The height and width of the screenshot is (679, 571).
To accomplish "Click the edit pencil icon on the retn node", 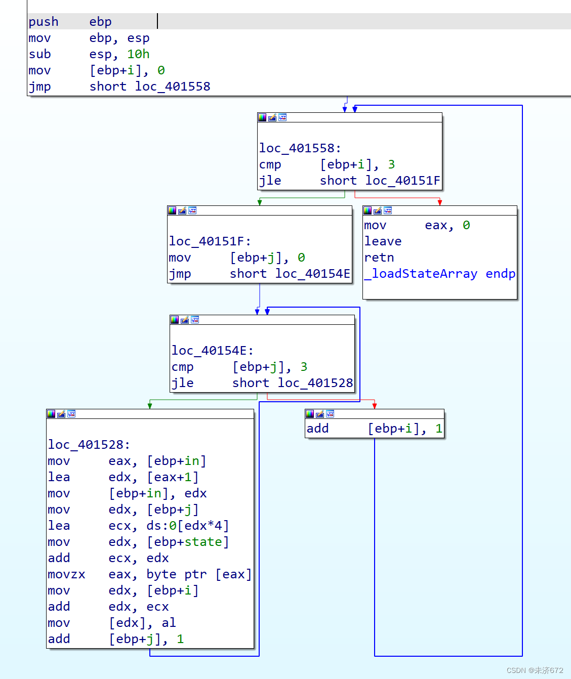I will pos(378,210).
